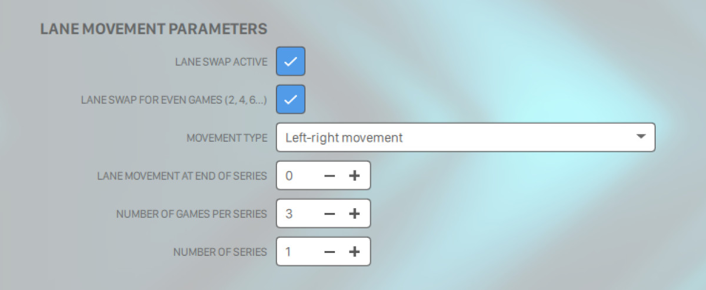Click the Lane Movement Parameters heading
This screenshot has width=706, height=290.
point(154,28)
